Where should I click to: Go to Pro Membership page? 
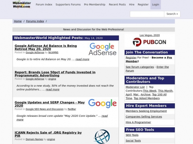tap(95, 4)
